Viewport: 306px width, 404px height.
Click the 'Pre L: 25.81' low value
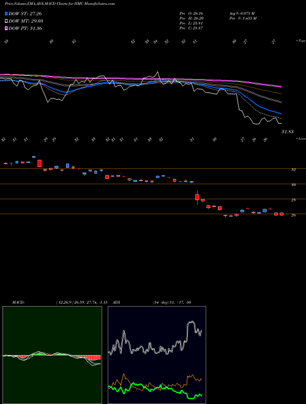191,23
